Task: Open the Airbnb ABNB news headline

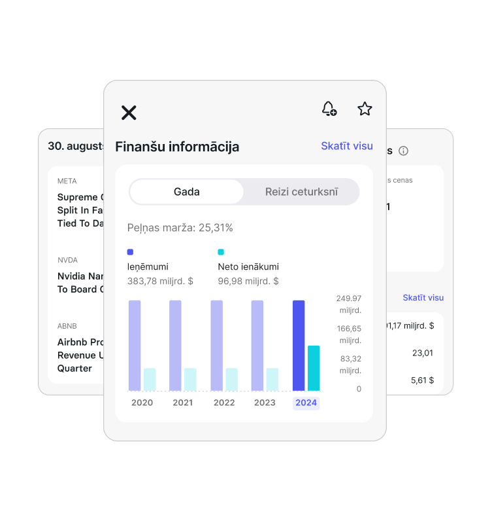Action: (80, 355)
